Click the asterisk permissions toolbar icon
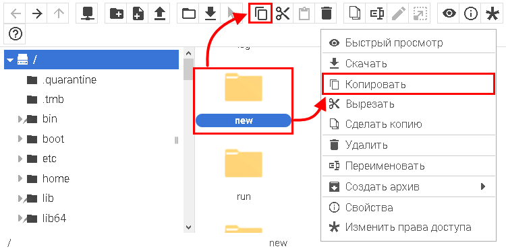 pos(492,13)
